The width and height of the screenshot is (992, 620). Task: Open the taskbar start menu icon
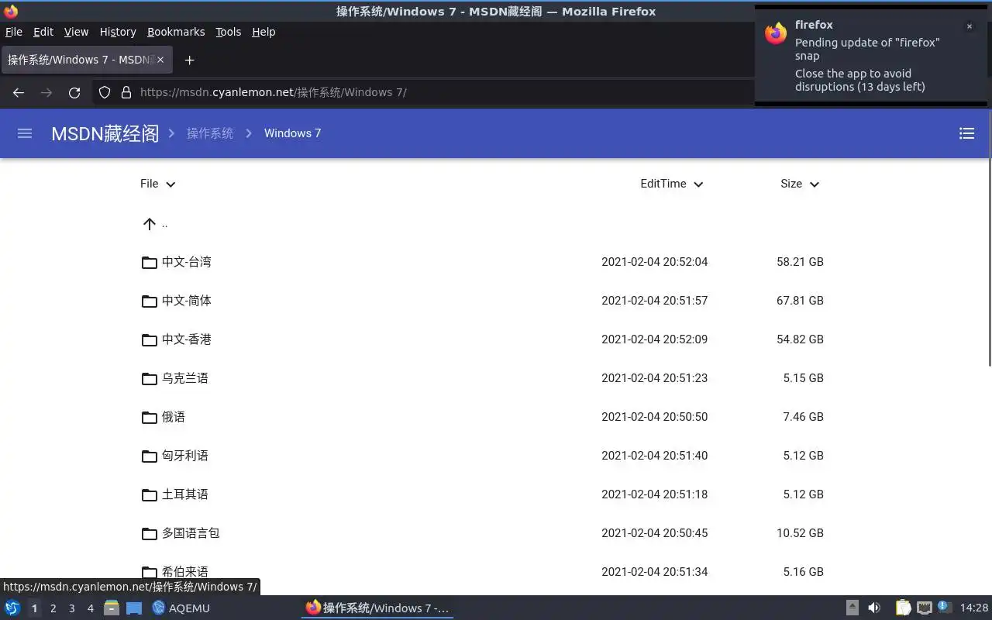click(12, 608)
